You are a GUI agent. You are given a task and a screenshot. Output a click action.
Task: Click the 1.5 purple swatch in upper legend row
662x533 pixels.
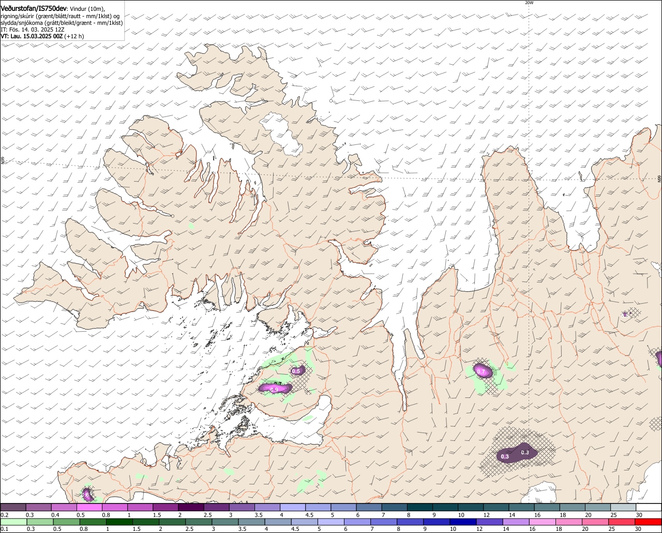click(x=165, y=507)
